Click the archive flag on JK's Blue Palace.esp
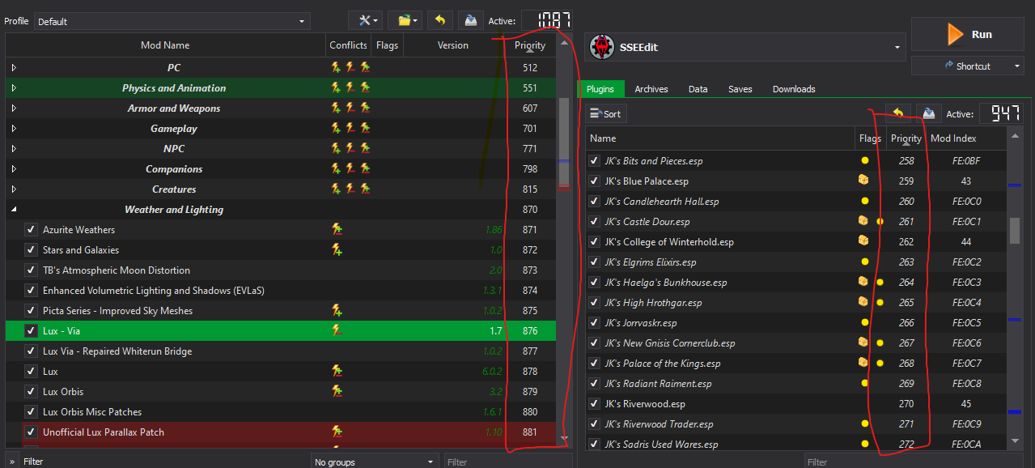 click(x=863, y=181)
